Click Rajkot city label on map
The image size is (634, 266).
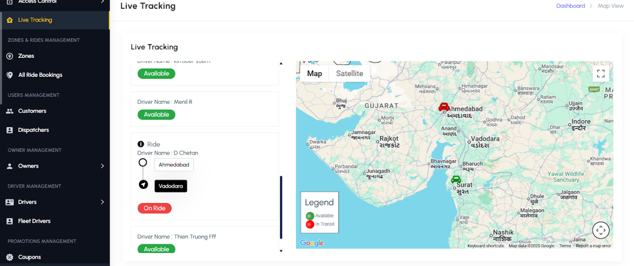[389, 141]
